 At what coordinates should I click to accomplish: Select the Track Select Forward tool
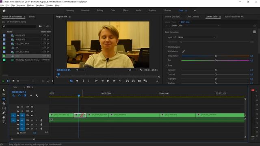[x=4, y=94]
